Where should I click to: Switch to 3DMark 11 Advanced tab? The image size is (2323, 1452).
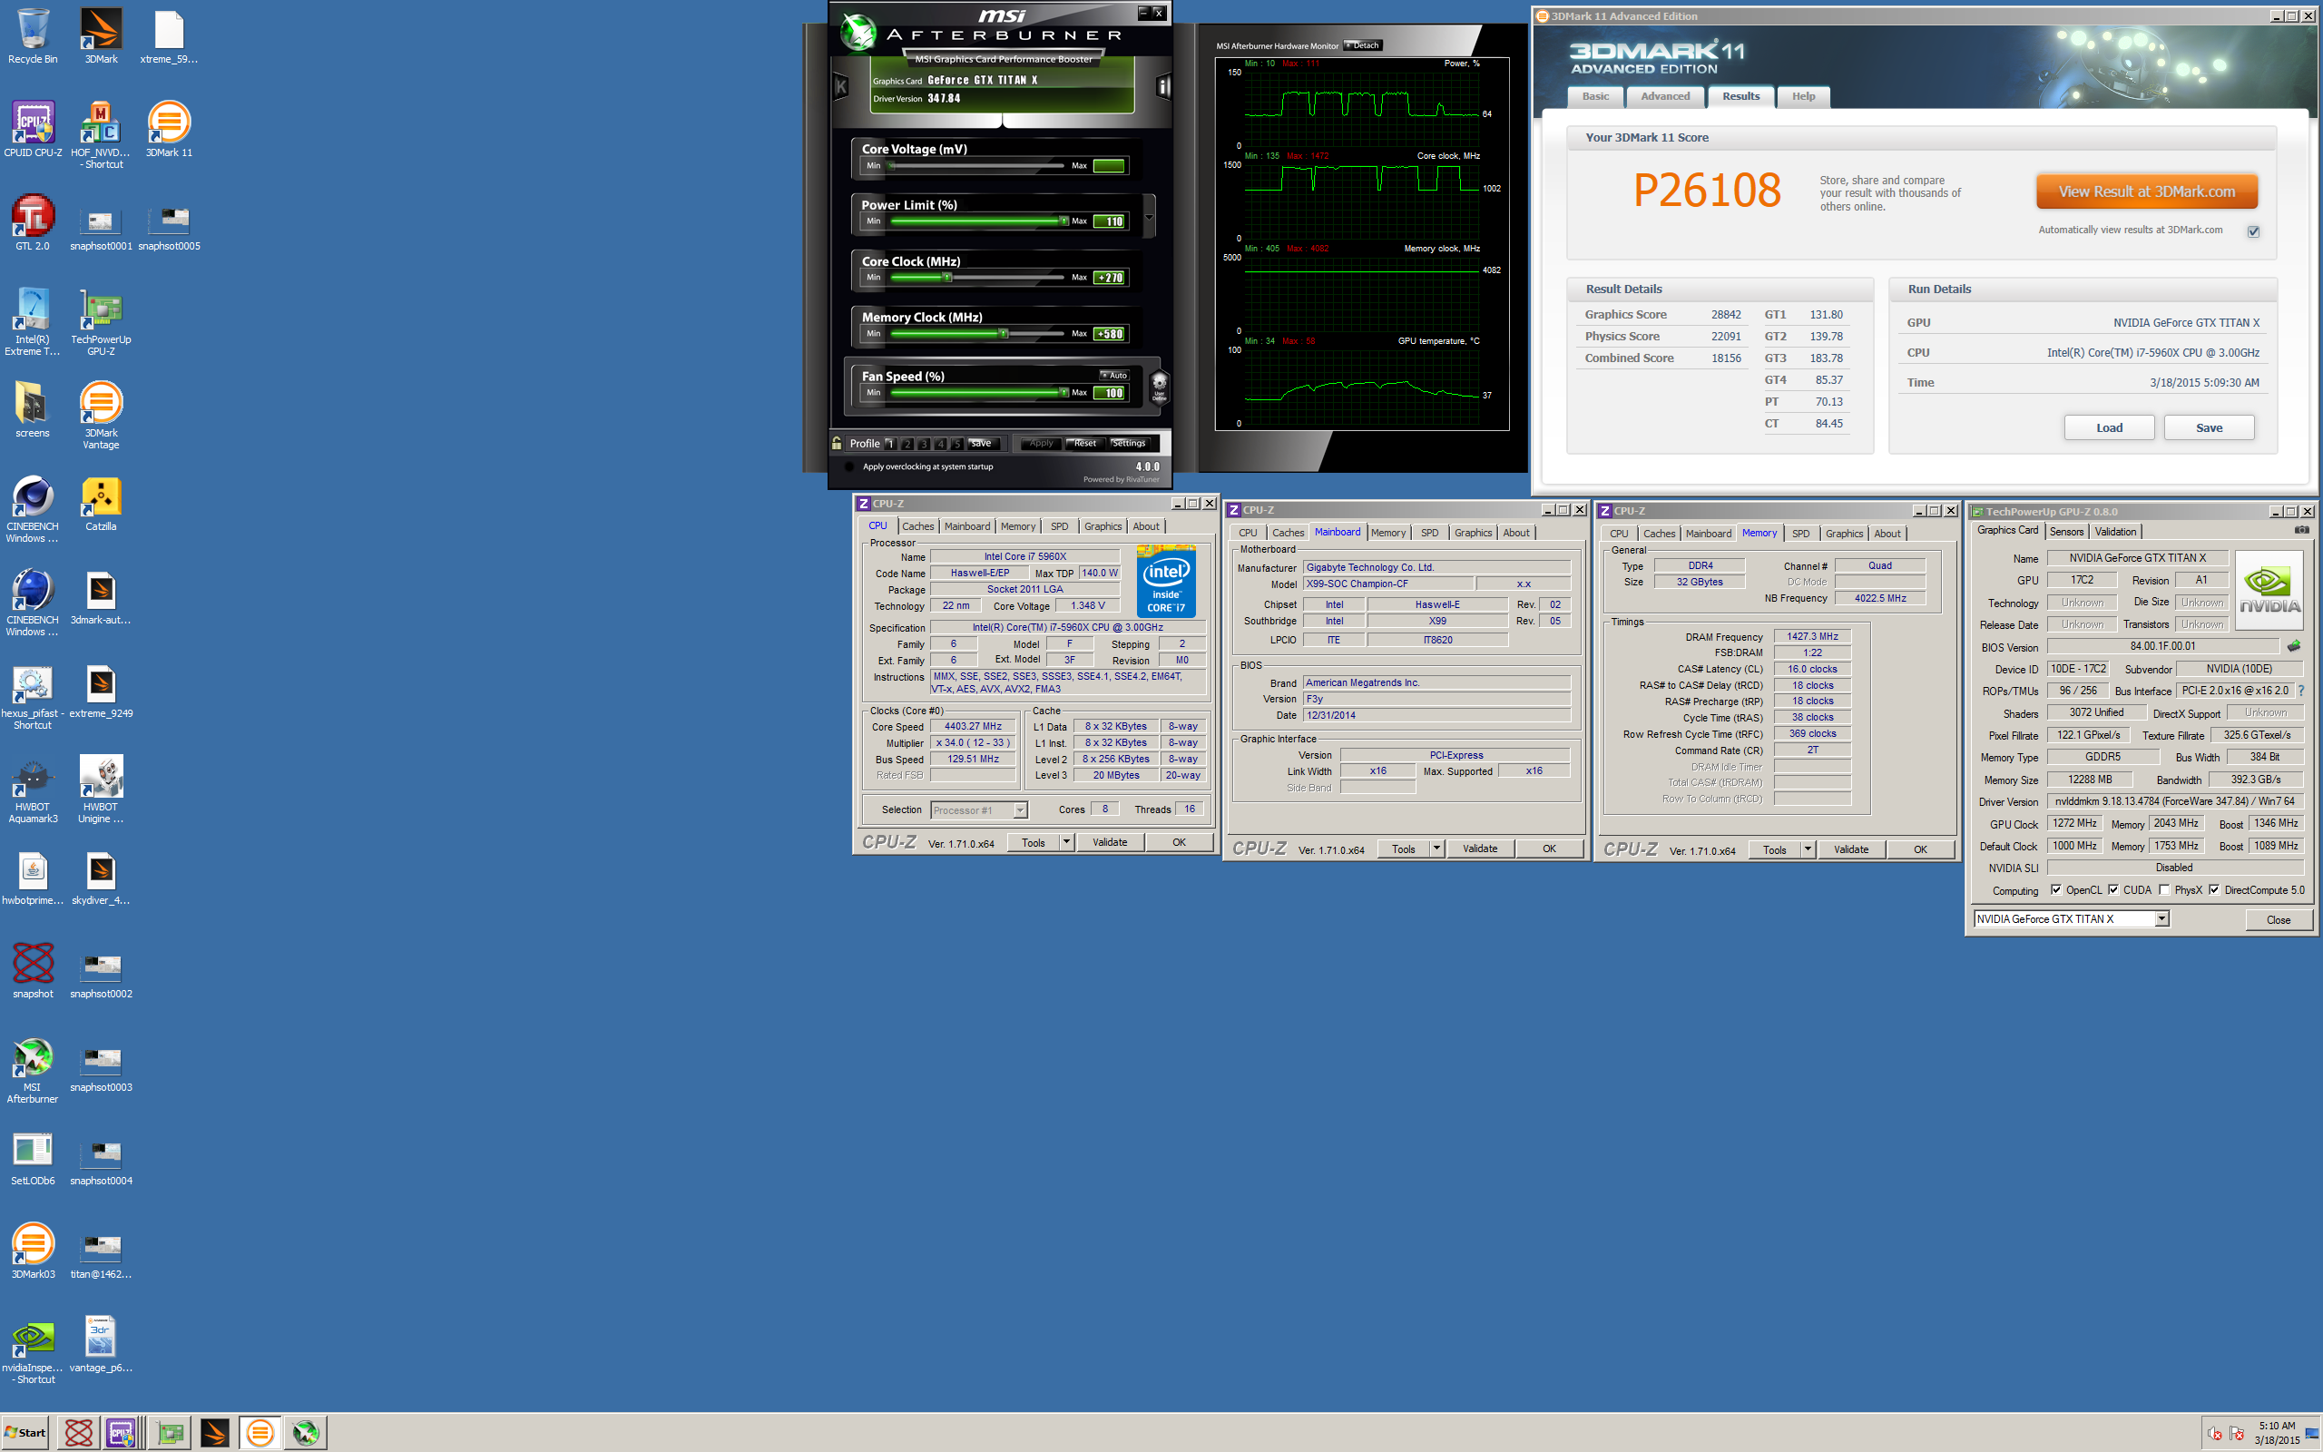1665,96
